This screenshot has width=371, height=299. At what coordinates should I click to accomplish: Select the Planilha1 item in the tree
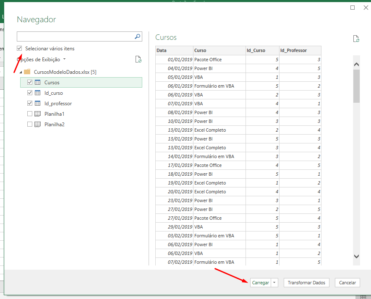point(55,114)
